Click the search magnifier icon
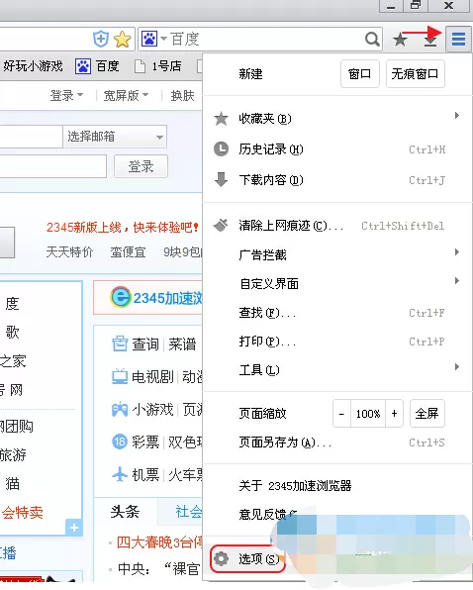 click(372, 39)
